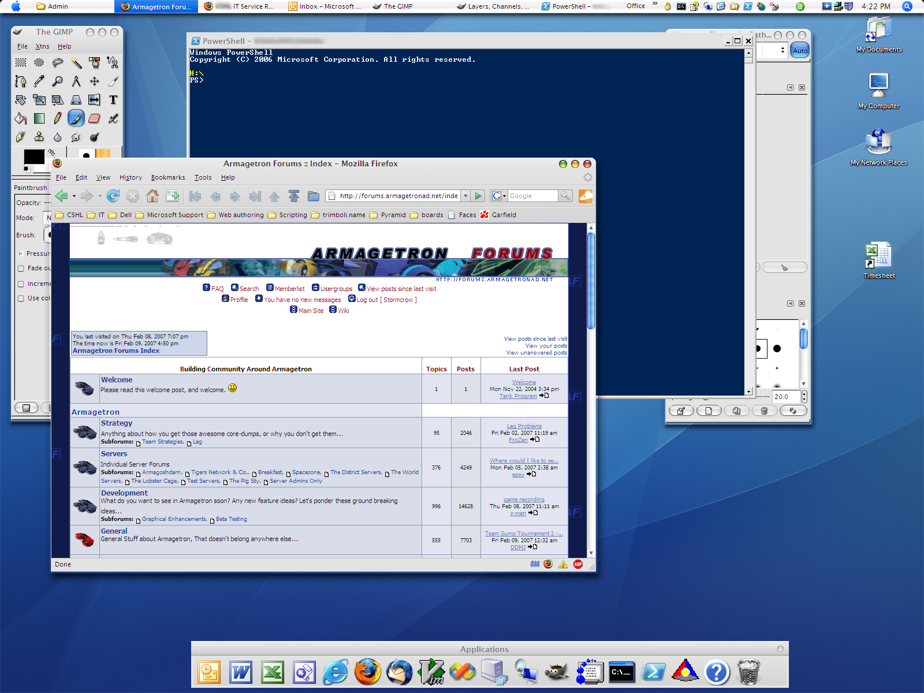Open image selector dropdown in Layers dock

coord(783,50)
